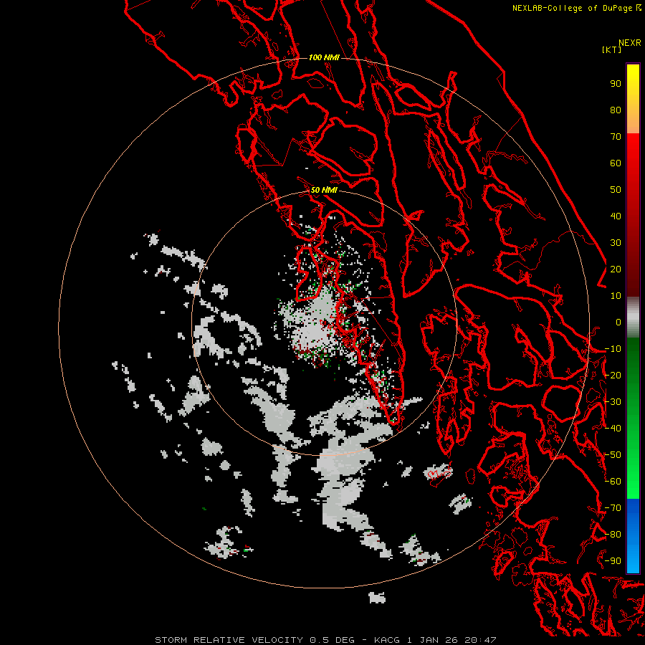Viewport: 645px width, 645px height.
Task: Click the 0.5 DEG elevation text
Action: (332, 640)
